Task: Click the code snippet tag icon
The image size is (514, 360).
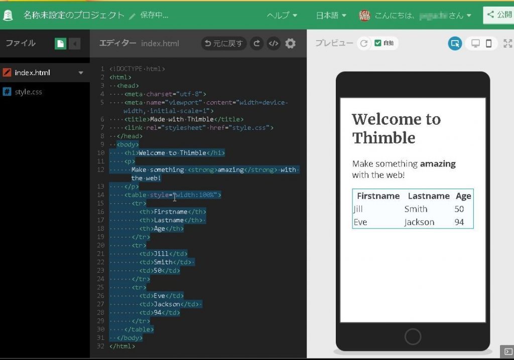Action: pos(273,44)
